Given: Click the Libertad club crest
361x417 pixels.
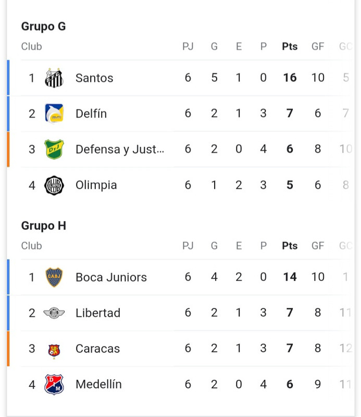Looking at the screenshot, I should click(54, 313).
